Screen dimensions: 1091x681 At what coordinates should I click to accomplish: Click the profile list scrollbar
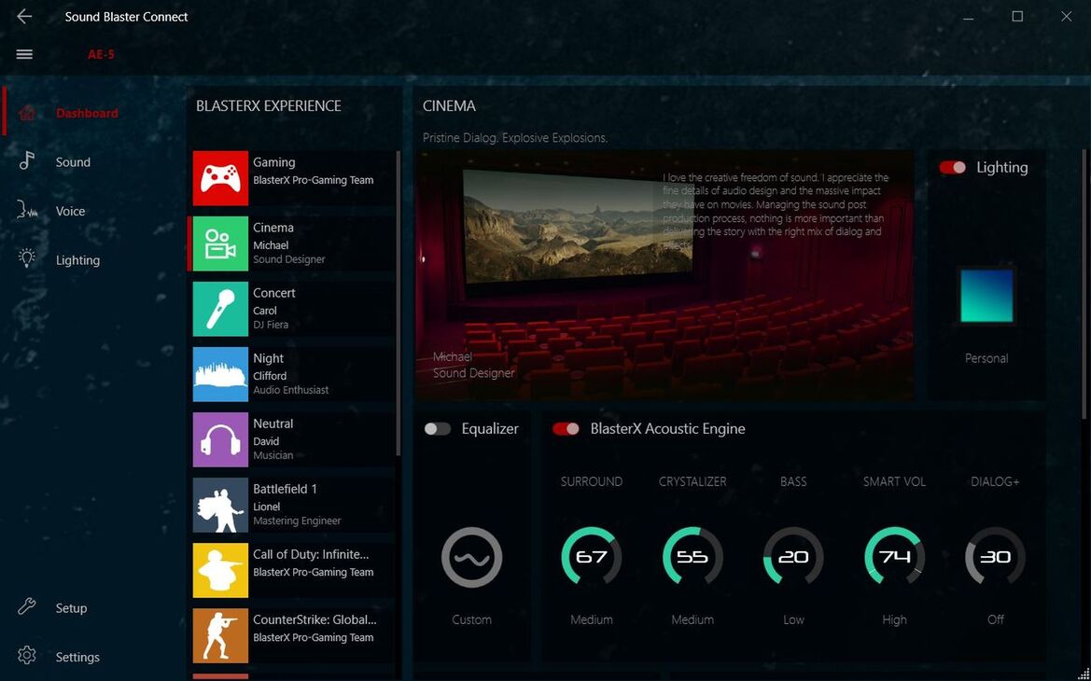coord(398,303)
